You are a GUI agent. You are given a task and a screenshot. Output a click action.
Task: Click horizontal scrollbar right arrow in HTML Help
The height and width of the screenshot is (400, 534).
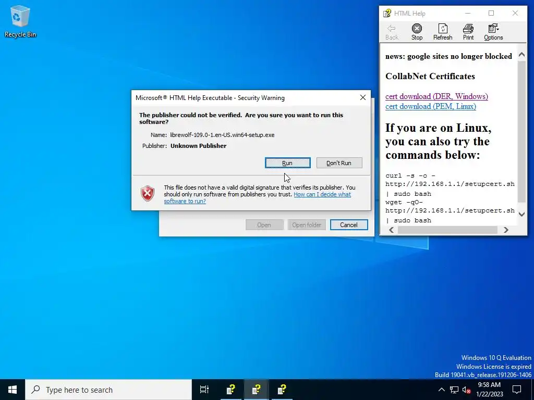(x=506, y=230)
